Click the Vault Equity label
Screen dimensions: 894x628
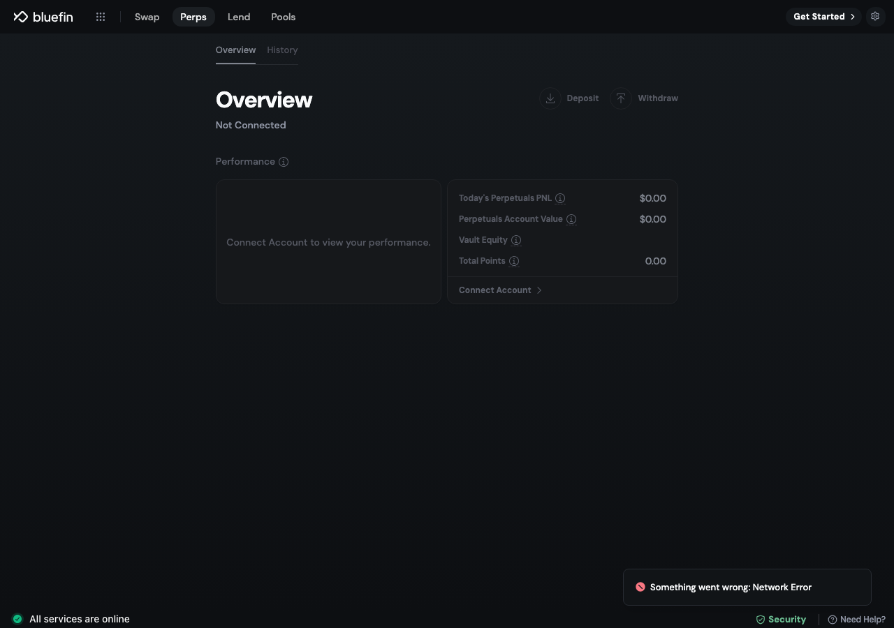point(483,240)
